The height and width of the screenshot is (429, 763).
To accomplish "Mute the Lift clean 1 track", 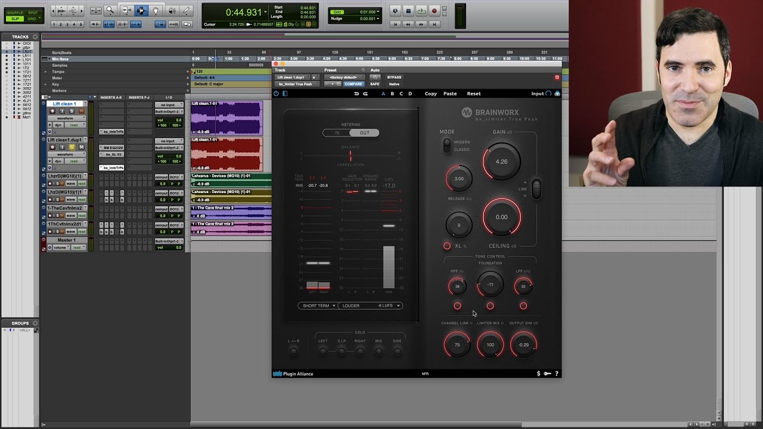I will [x=82, y=111].
